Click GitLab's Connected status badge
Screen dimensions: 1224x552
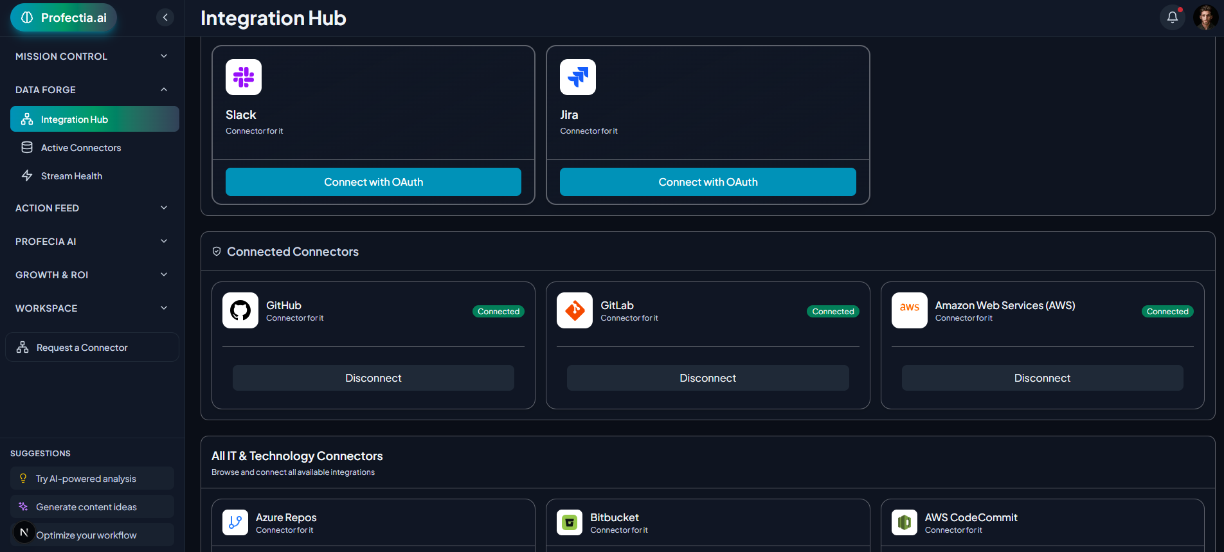coord(833,311)
